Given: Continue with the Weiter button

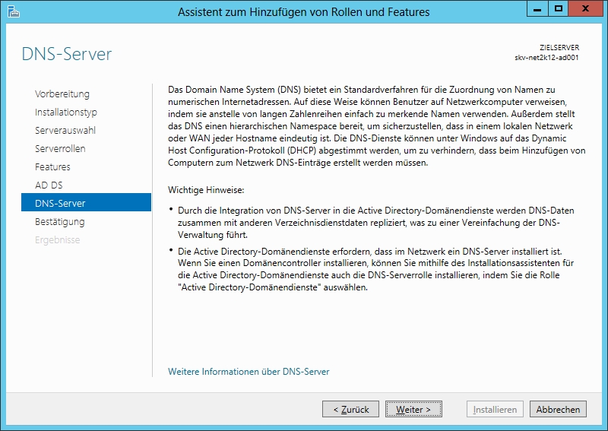Looking at the screenshot, I should coord(413,409).
